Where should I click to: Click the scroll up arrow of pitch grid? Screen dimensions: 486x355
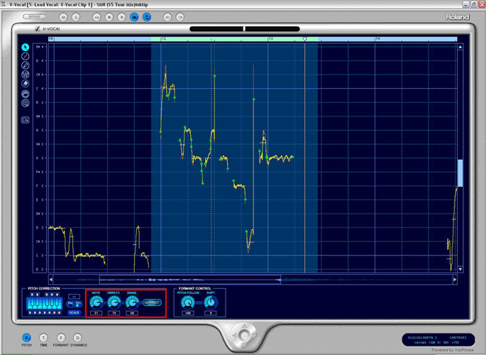pos(460,47)
